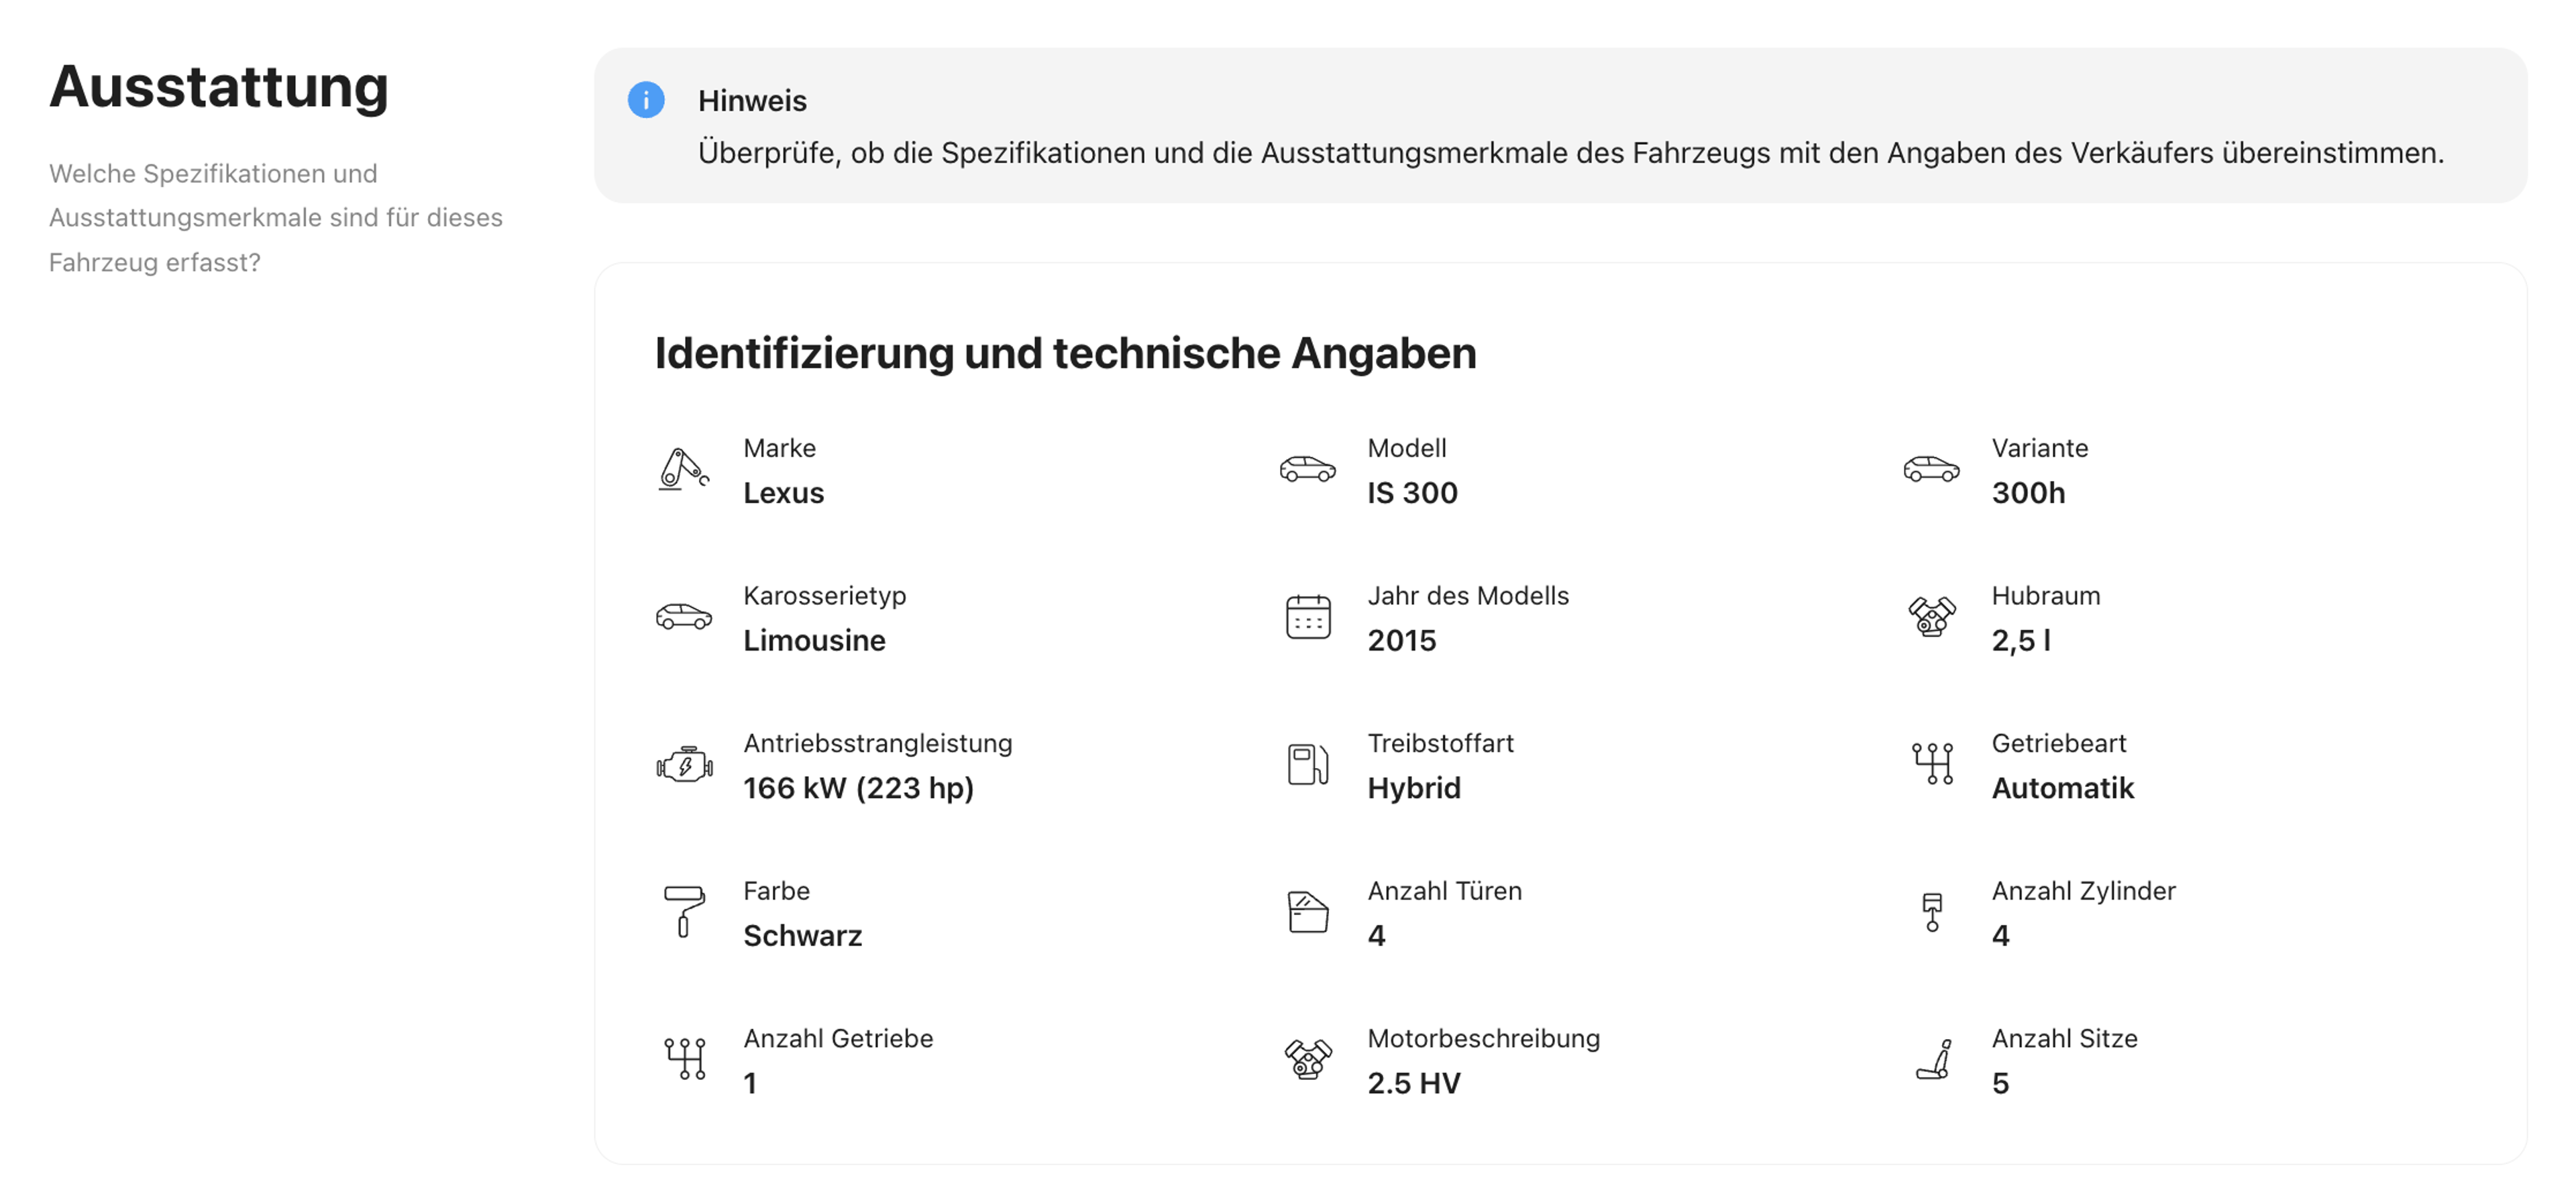Click the Hinweis notice title text
The height and width of the screenshot is (1190, 2576).
click(x=752, y=101)
